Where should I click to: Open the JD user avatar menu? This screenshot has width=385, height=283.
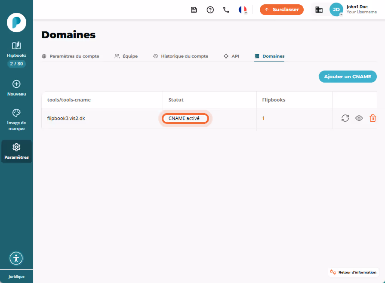336,9
